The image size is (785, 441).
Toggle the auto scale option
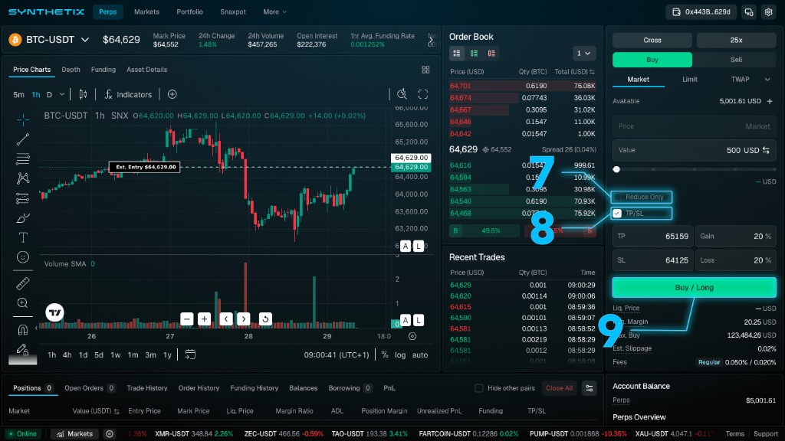(x=420, y=355)
